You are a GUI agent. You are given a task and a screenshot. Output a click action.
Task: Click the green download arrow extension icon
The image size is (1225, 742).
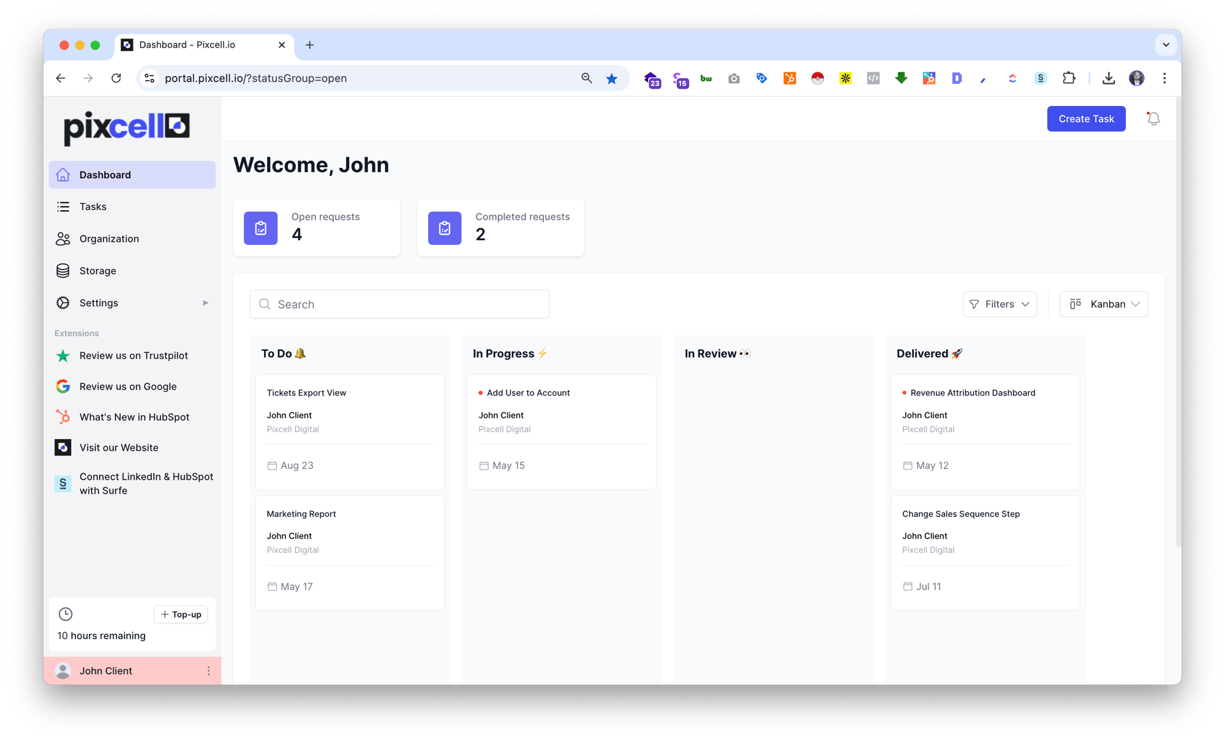tap(901, 78)
